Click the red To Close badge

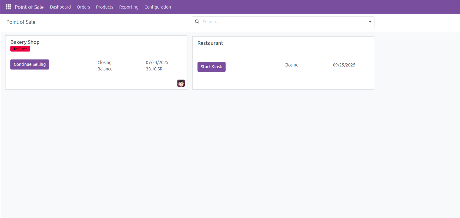pyautogui.click(x=20, y=49)
